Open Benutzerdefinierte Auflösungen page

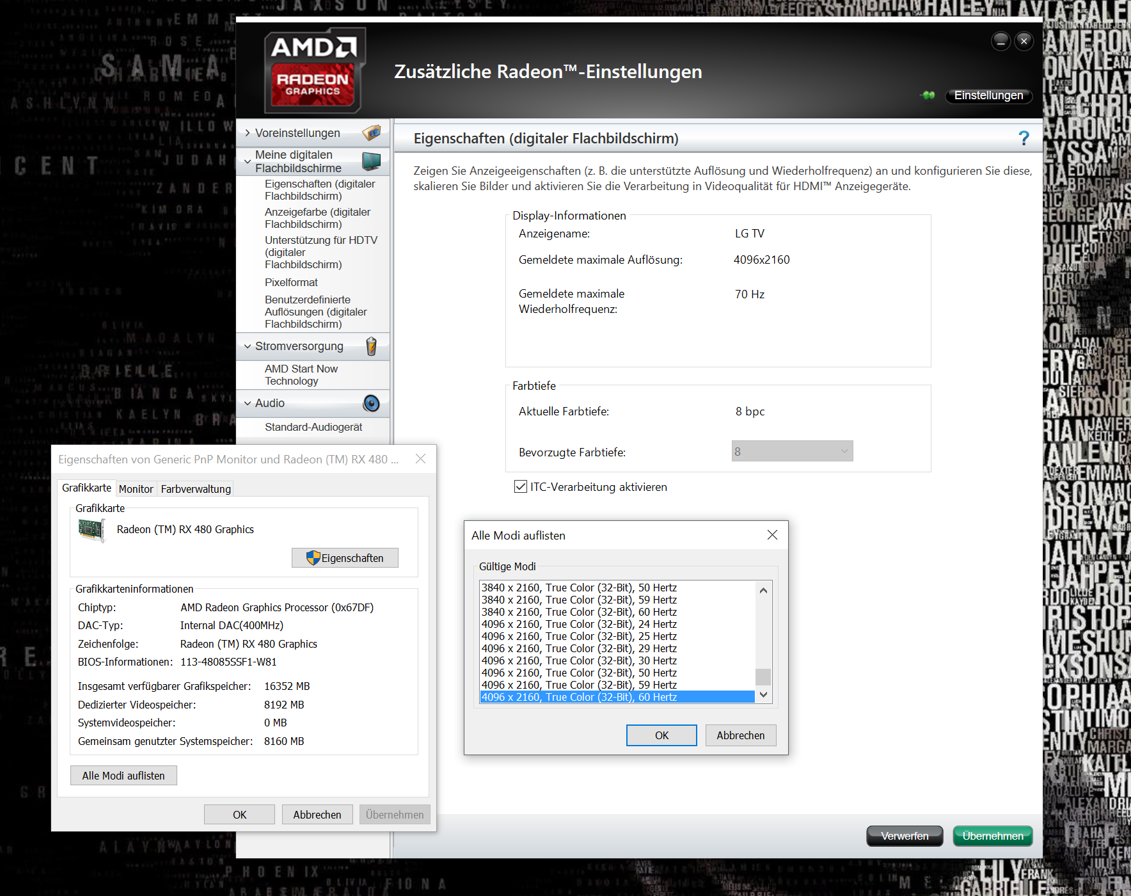tap(316, 312)
